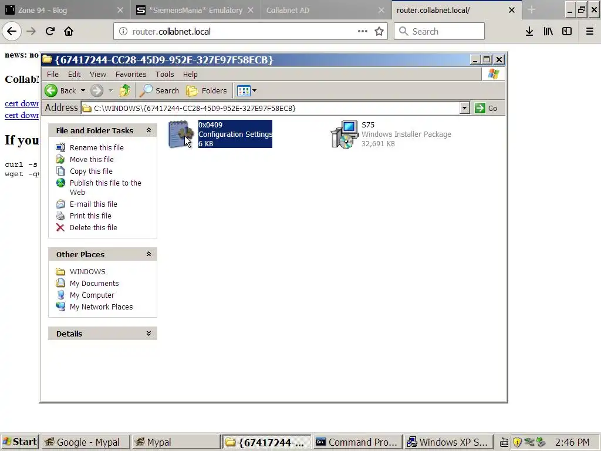Click the Explorer Address path field
The height and width of the screenshot is (451, 601).
click(x=270, y=108)
